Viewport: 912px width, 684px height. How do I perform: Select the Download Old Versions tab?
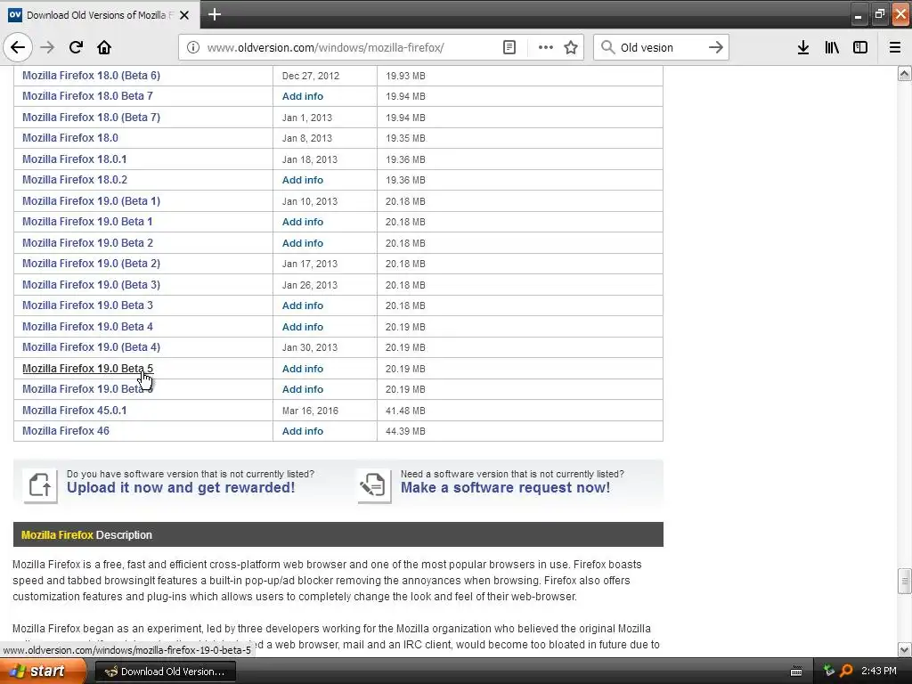pyautogui.click(x=100, y=15)
